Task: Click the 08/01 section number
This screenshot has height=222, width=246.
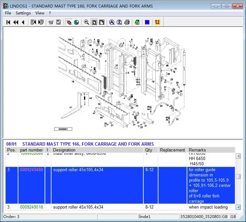Action: (x=11, y=144)
